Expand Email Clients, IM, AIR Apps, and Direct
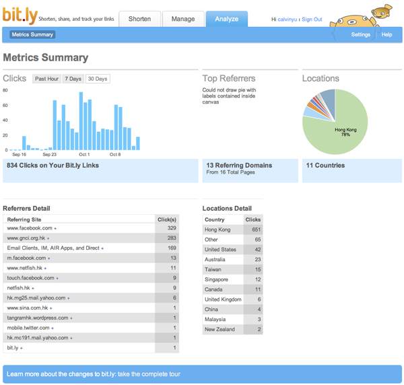This screenshot has width=404, height=385. (x=102, y=248)
